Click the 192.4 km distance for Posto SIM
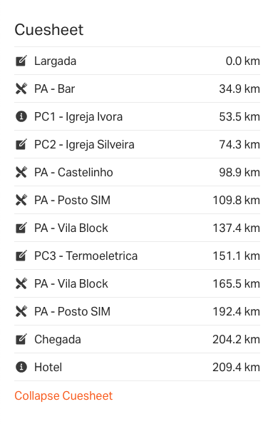 (236, 311)
